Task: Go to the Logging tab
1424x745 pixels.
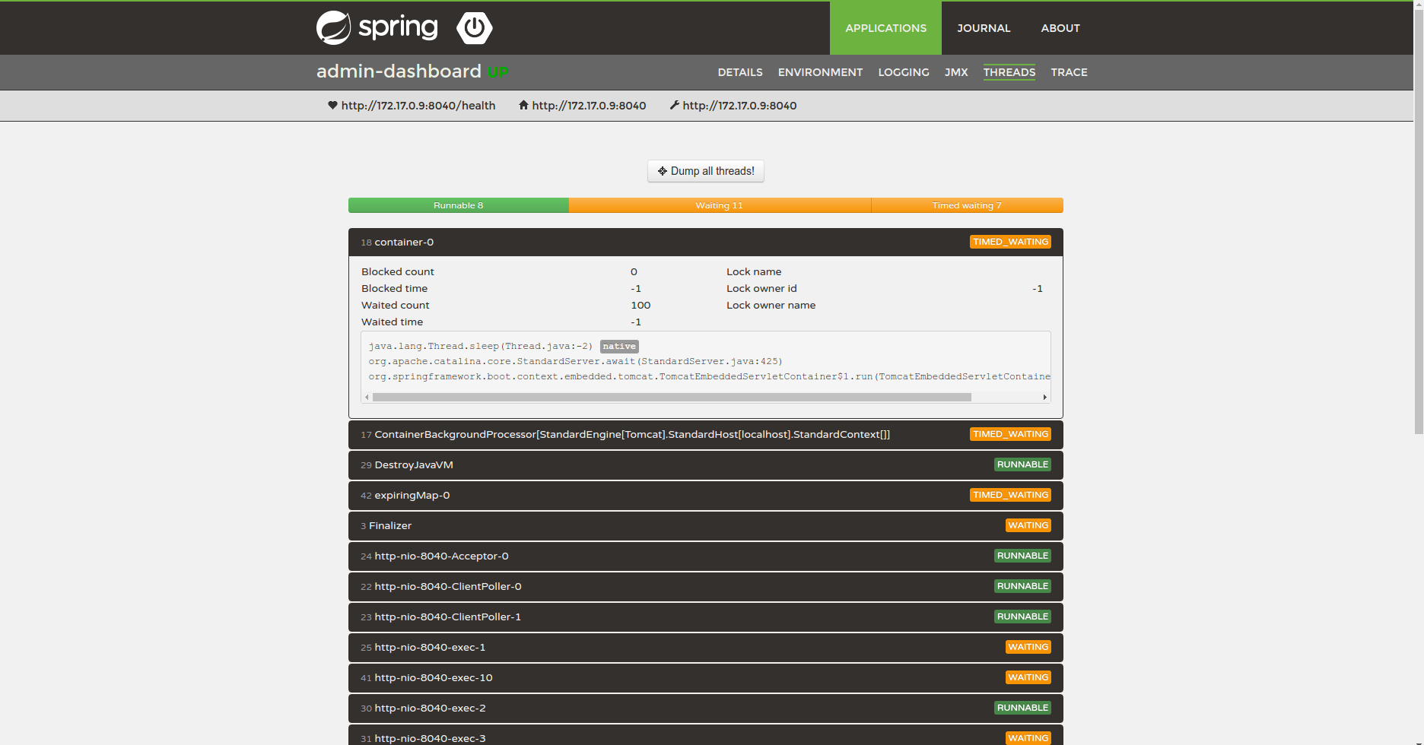Action: click(x=903, y=72)
